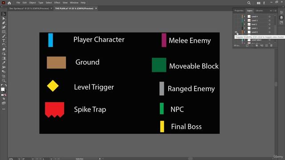This screenshot has height=160, width=285.
Task: Select the Type tool
Action: coord(4,40)
